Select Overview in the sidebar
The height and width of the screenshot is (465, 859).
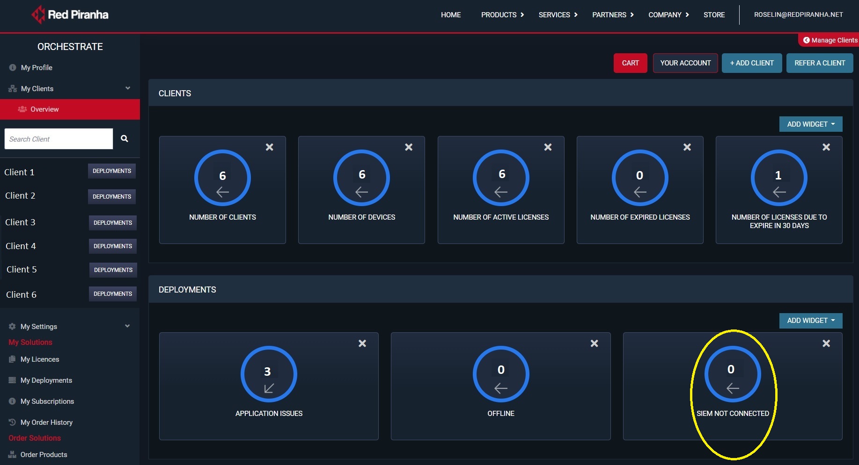70,109
